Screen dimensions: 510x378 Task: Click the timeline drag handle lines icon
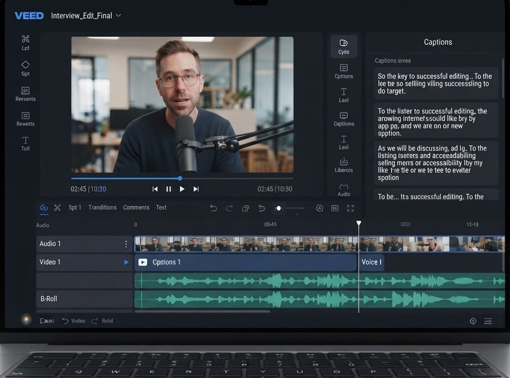pyautogui.click(x=405, y=224)
